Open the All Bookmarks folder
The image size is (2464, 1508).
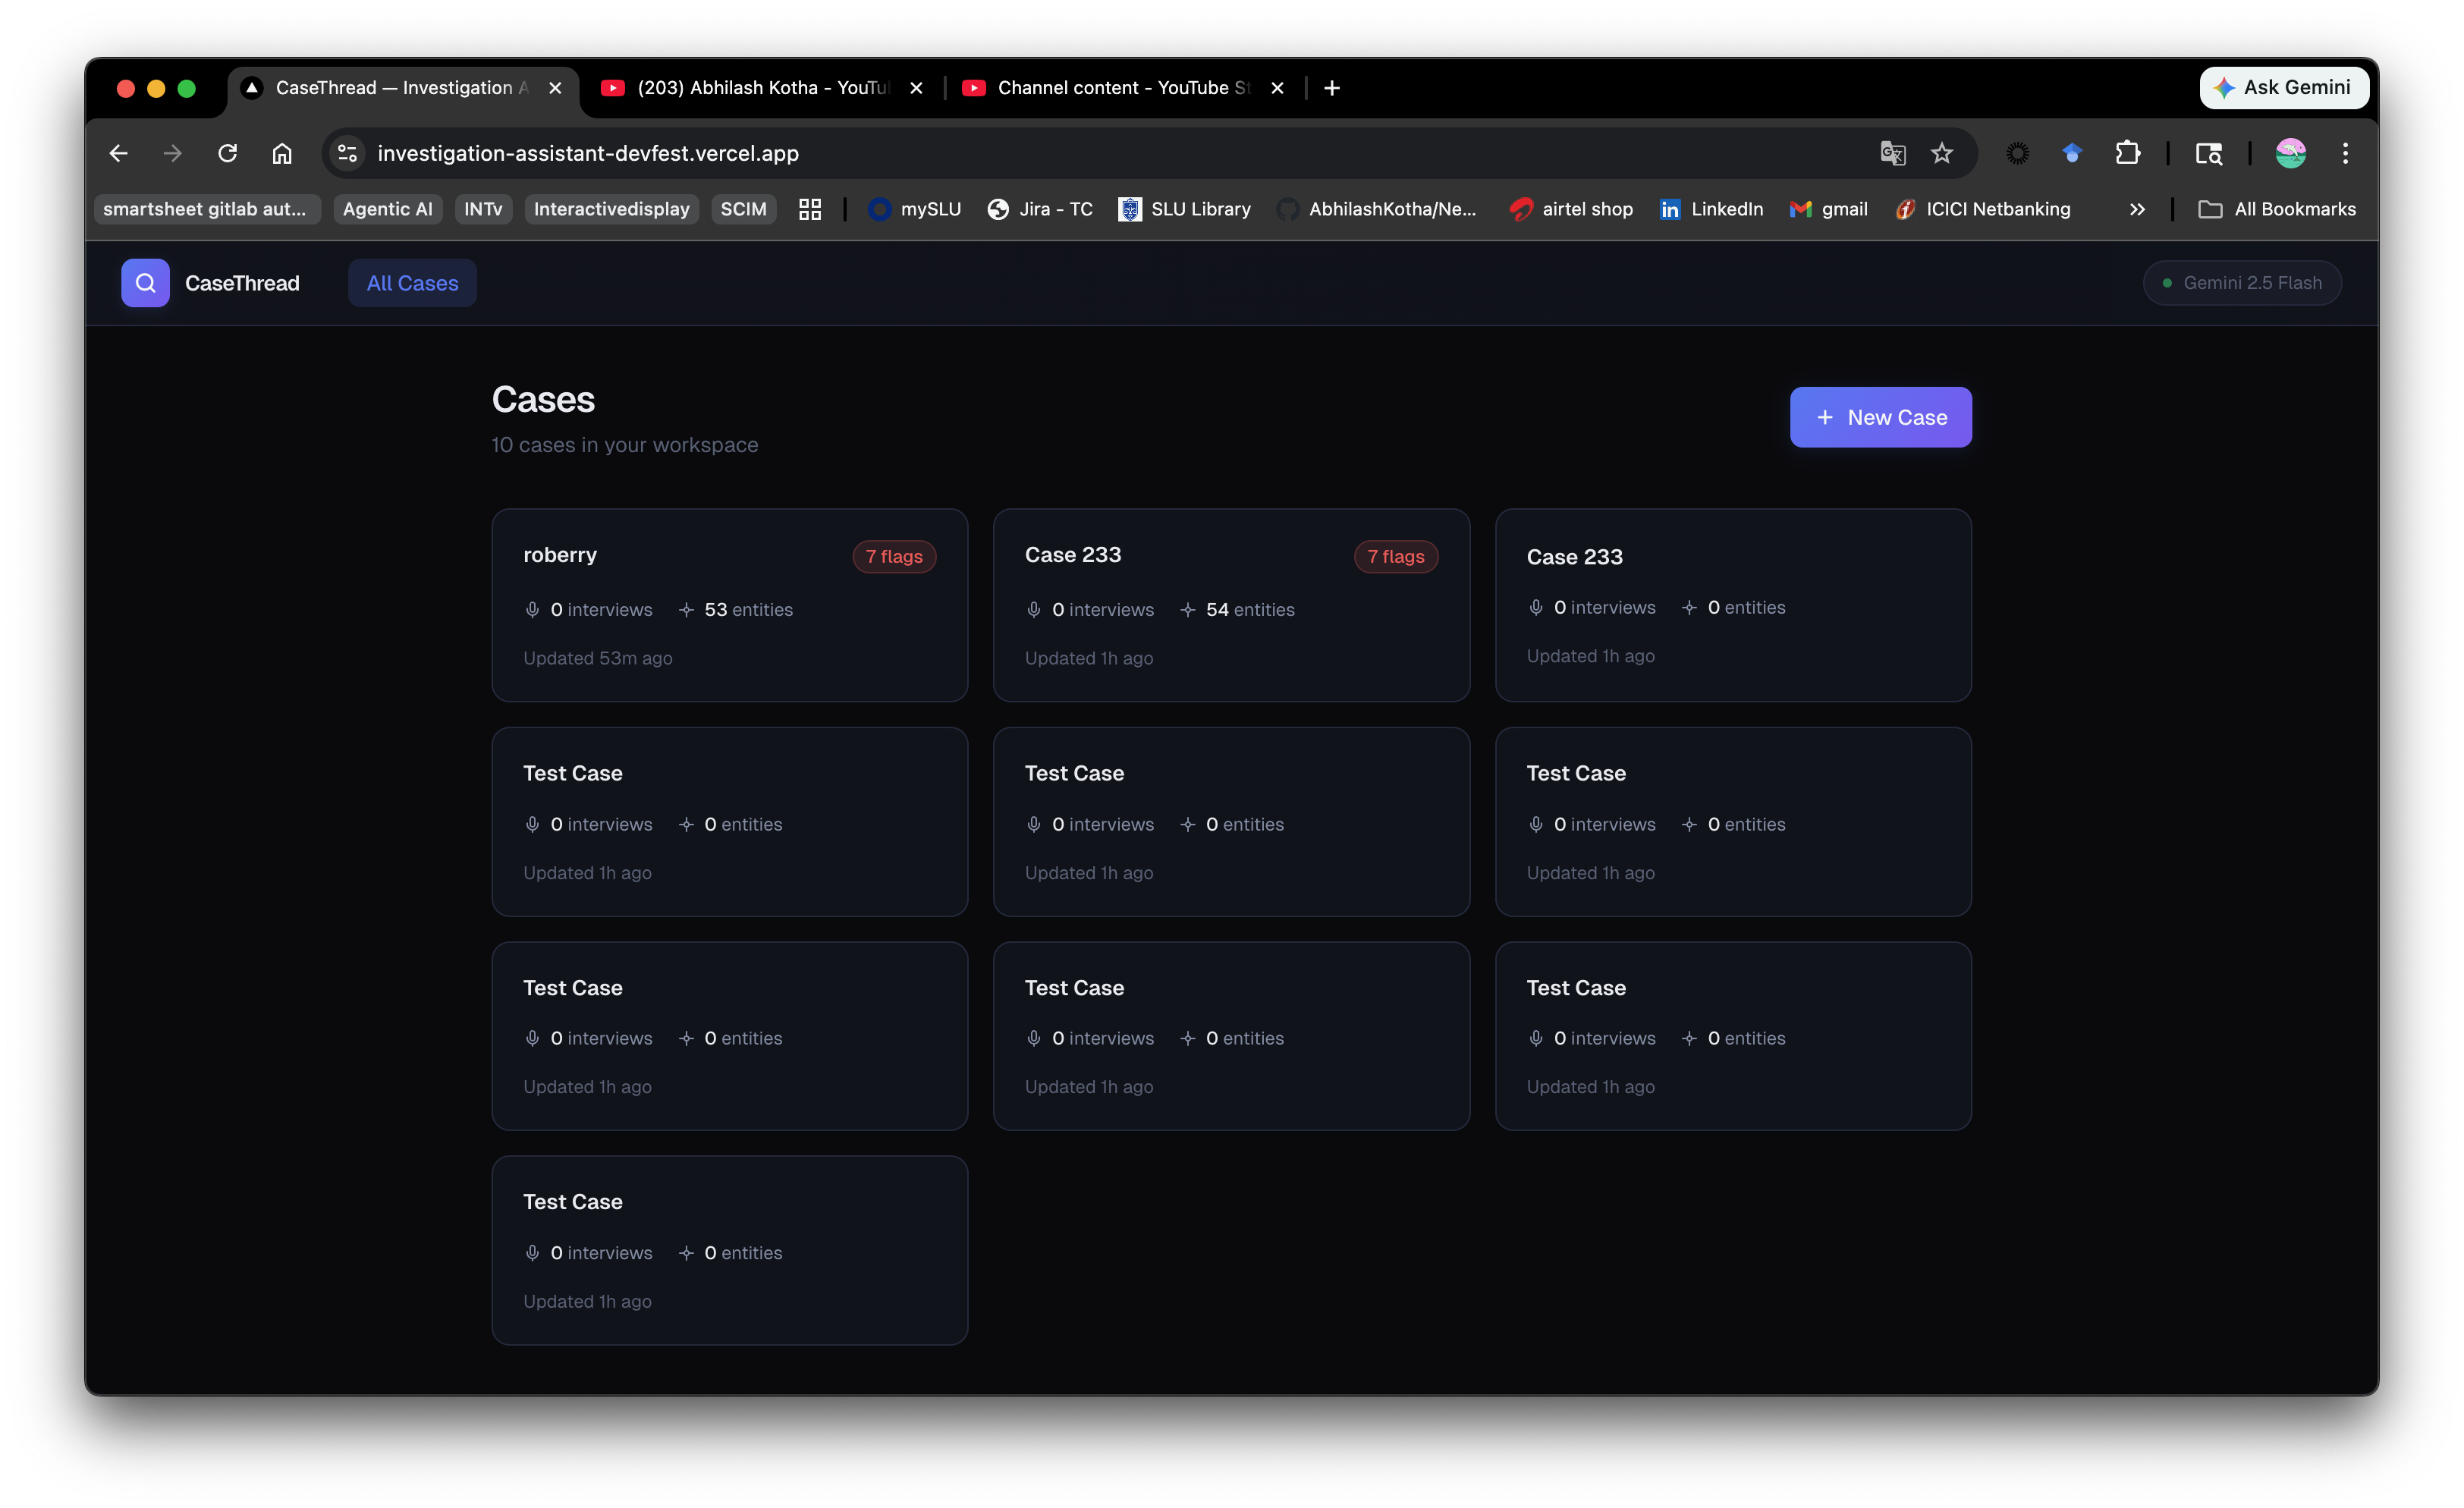pyautogui.click(x=2277, y=209)
